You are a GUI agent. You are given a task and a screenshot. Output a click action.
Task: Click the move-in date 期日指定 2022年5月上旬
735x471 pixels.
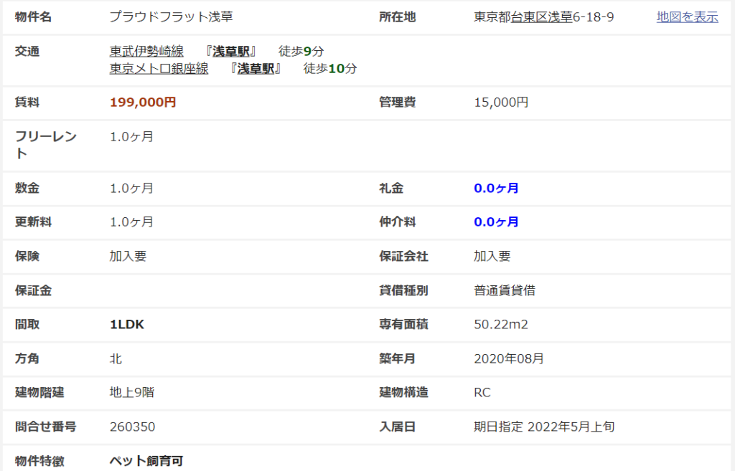coord(543,427)
